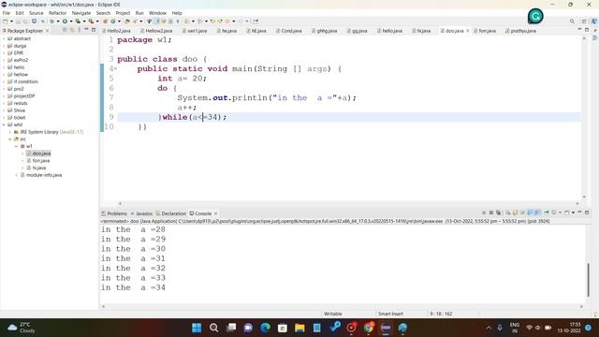
Task: Open File Explorer from taskbar
Action: [x=299, y=328]
